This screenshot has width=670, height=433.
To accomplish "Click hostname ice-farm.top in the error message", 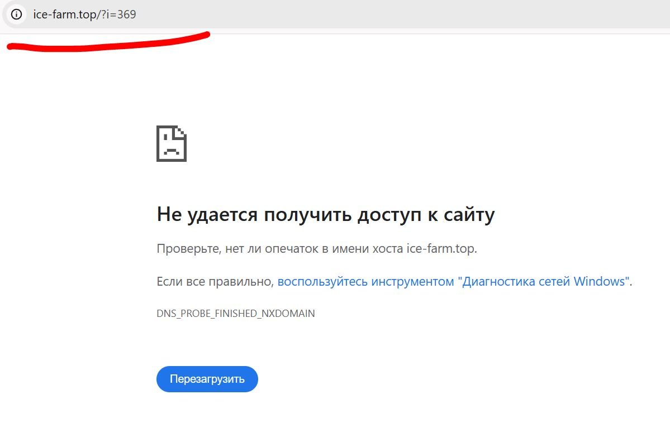I will [x=440, y=249].
